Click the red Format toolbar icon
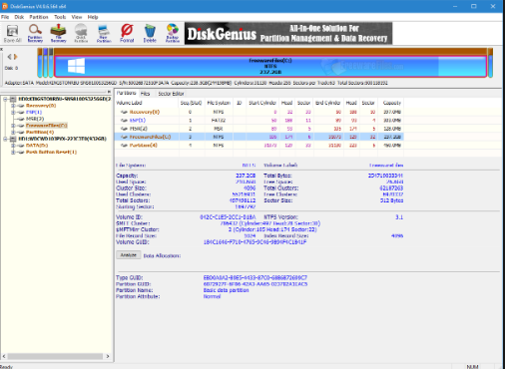This screenshot has width=505, height=369. [x=127, y=34]
